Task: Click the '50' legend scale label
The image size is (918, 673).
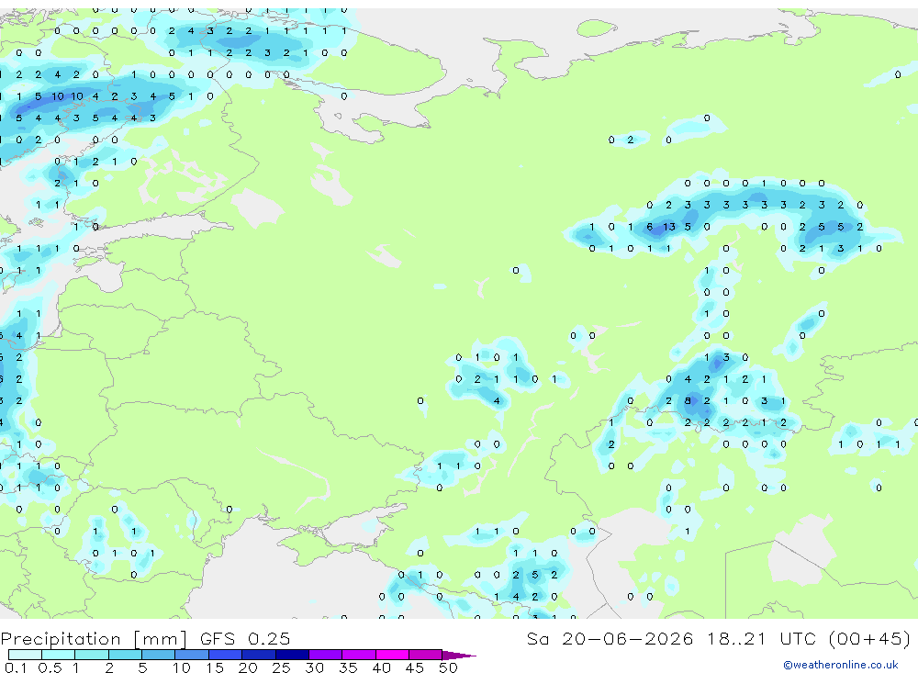Action: (448, 667)
